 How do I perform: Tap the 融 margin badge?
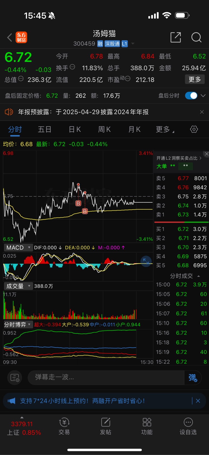click(100, 44)
